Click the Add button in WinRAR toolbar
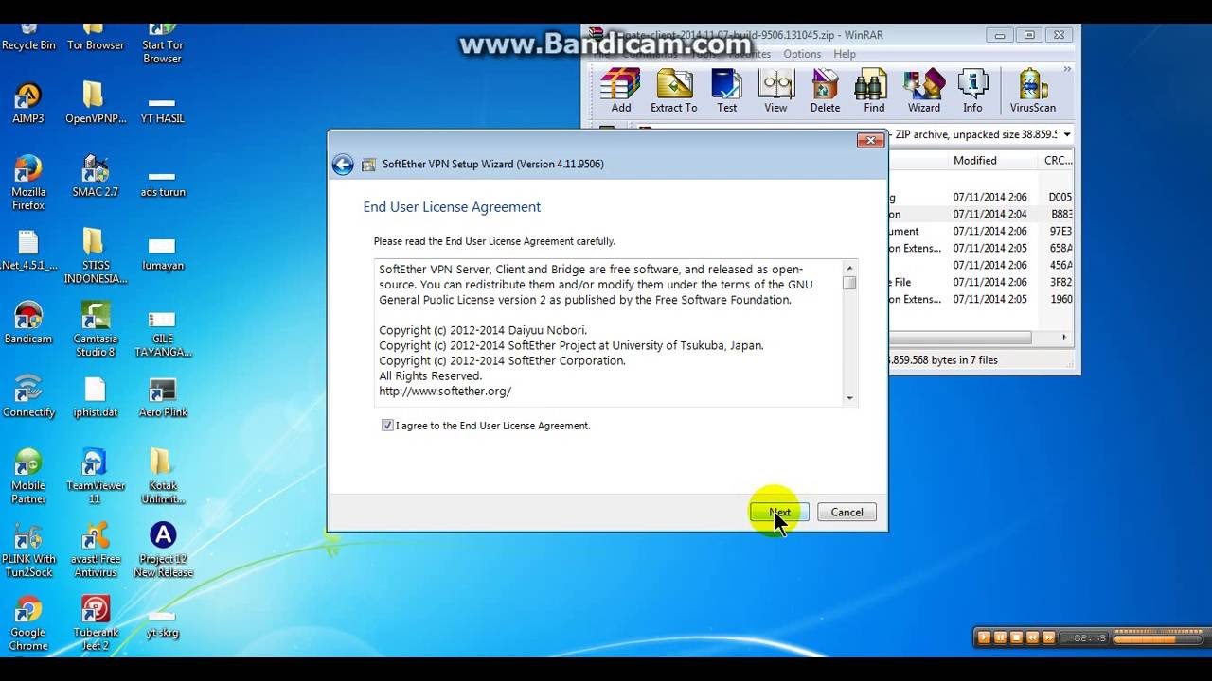Image resolution: width=1212 pixels, height=681 pixels. [x=620, y=91]
